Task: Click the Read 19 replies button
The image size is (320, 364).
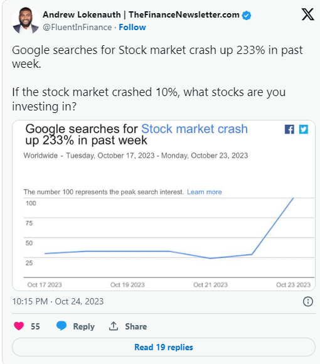Action: coord(164,347)
